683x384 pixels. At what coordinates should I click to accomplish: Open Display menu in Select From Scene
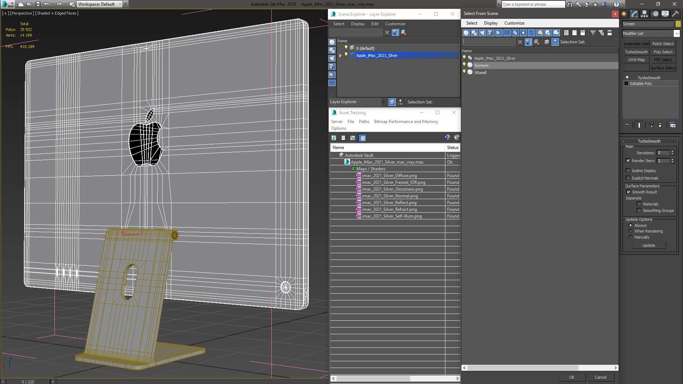[491, 23]
